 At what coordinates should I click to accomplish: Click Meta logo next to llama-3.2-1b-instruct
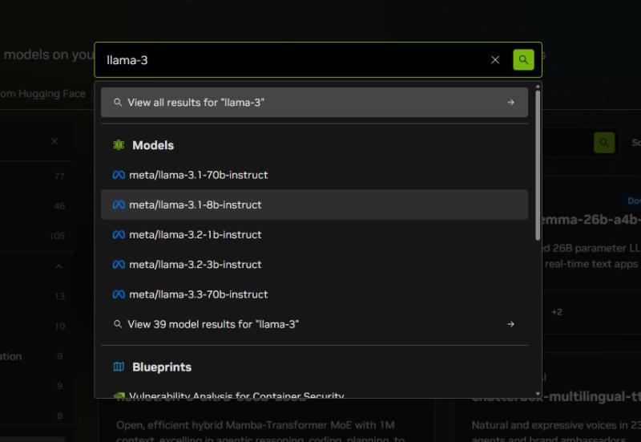pyautogui.click(x=119, y=234)
